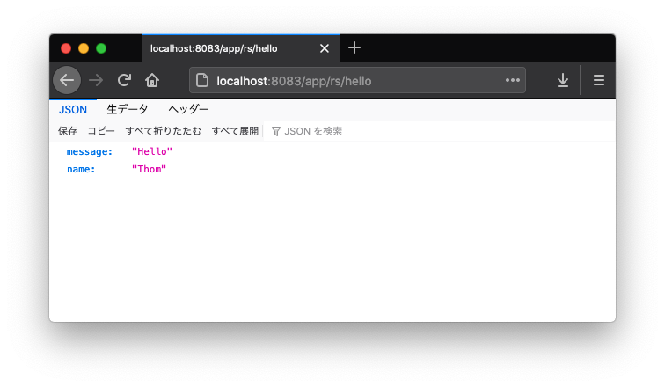
Task: Click the red close window button
Action: [x=66, y=48]
